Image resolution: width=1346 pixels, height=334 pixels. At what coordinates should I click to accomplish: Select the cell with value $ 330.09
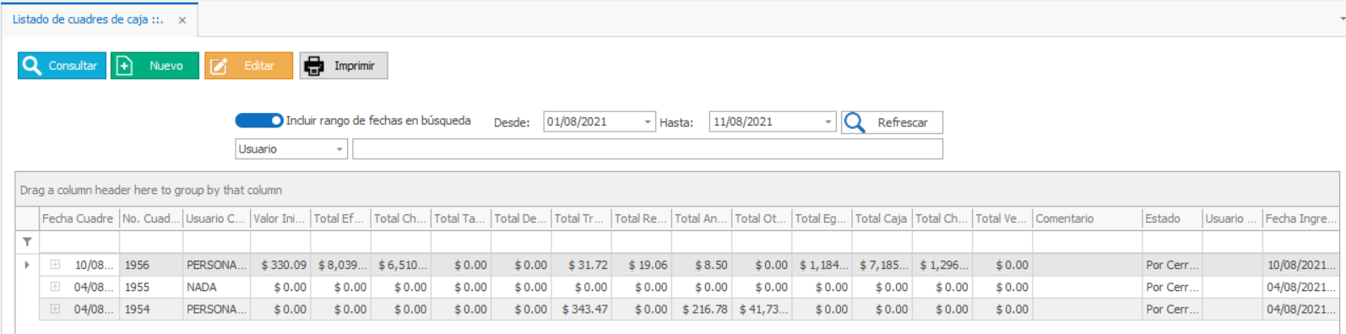[x=280, y=265]
